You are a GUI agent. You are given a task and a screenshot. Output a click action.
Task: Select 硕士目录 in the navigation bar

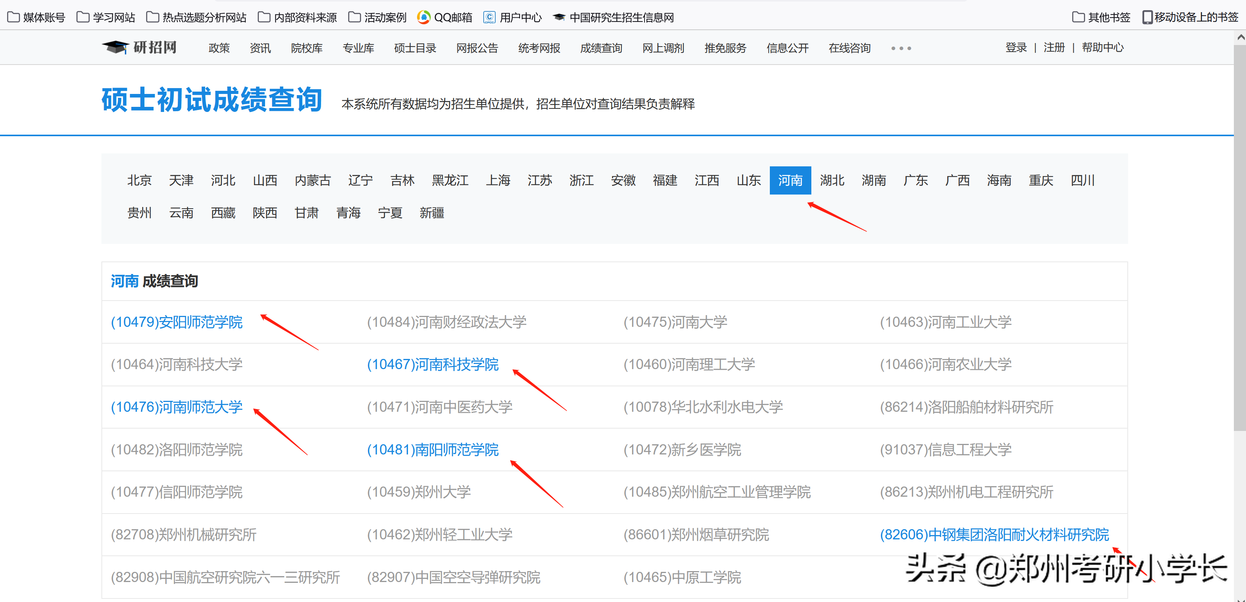click(415, 48)
